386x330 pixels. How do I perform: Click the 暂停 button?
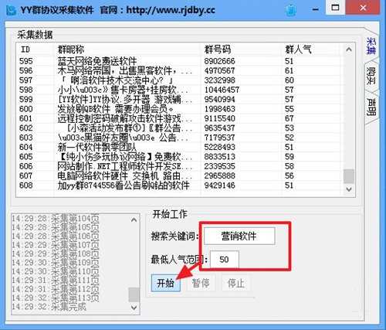(x=201, y=283)
